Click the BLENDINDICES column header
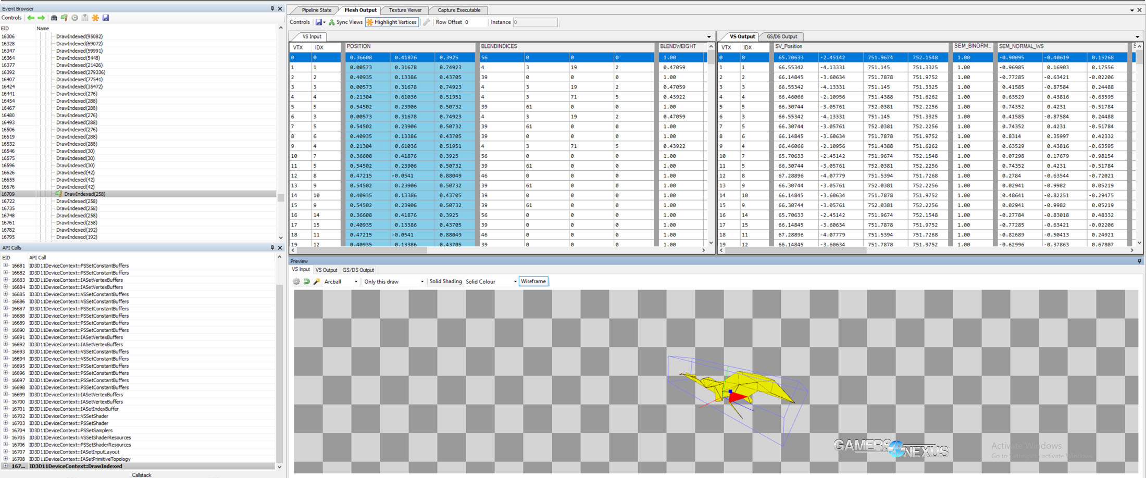 coord(566,47)
